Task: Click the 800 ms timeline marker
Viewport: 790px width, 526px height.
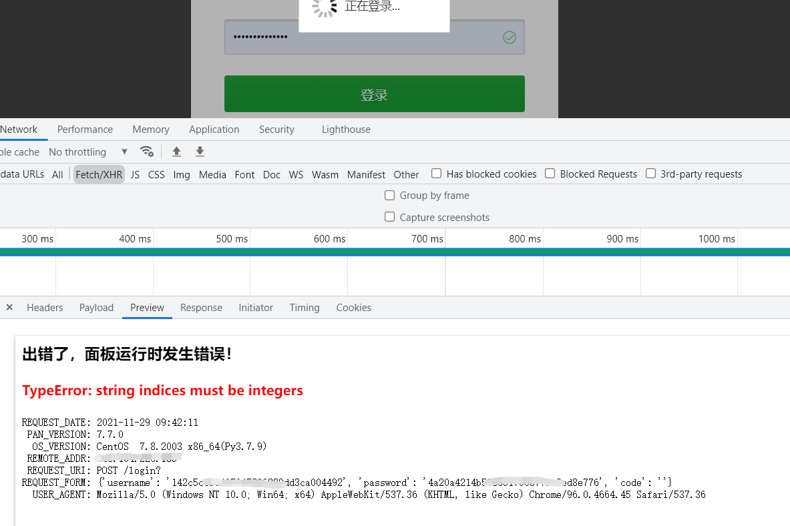Action: click(524, 239)
